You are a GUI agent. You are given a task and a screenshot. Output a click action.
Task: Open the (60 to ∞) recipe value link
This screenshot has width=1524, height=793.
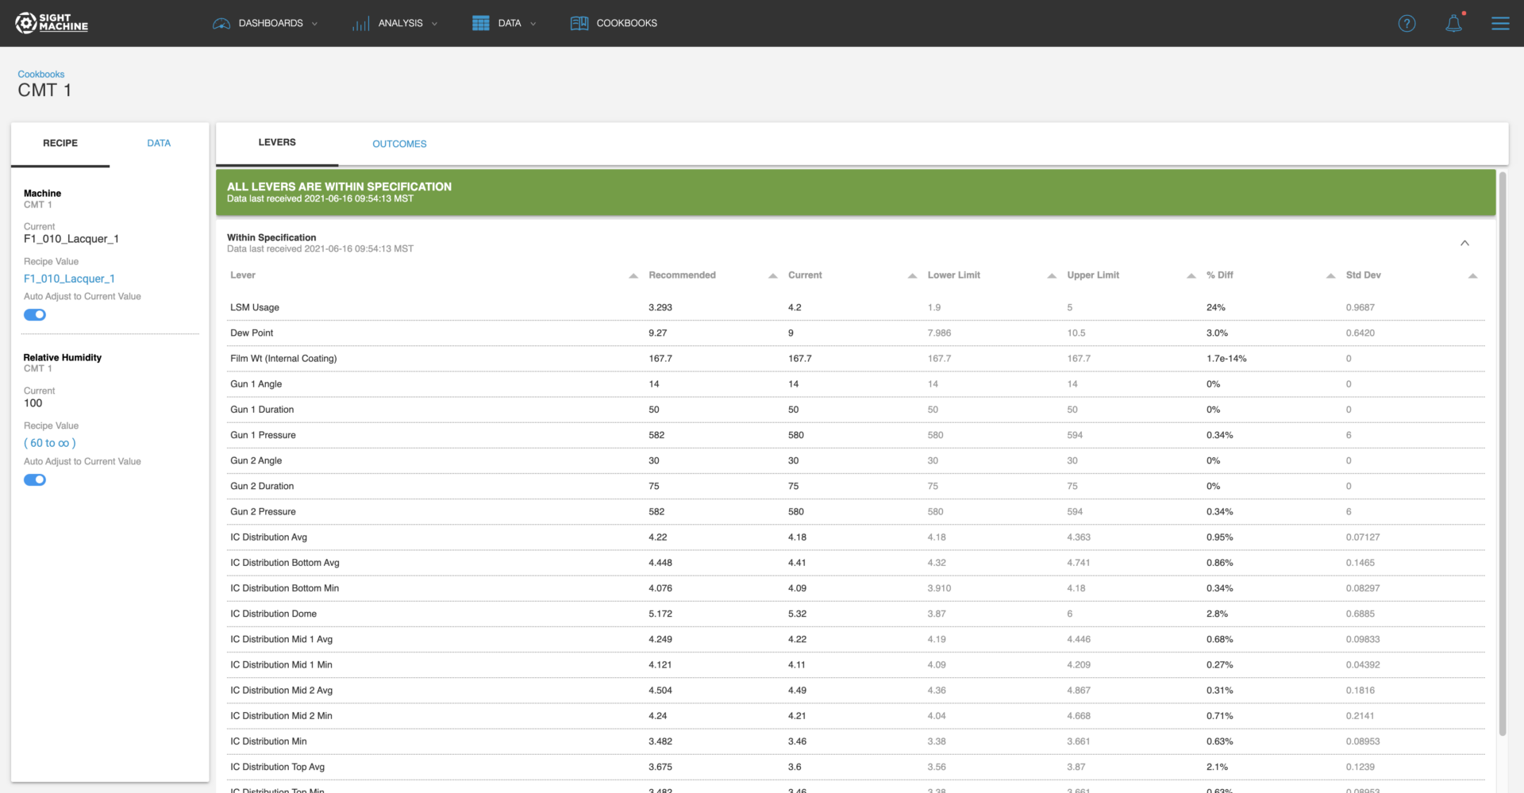tap(50, 443)
